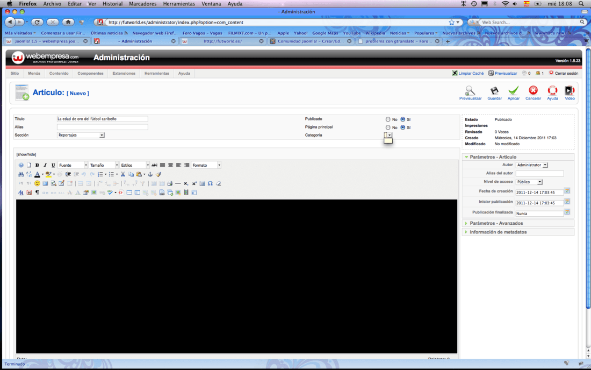This screenshot has width=591, height=370.
Task: Open the Extensiones admin menu
Action: click(124, 73)
